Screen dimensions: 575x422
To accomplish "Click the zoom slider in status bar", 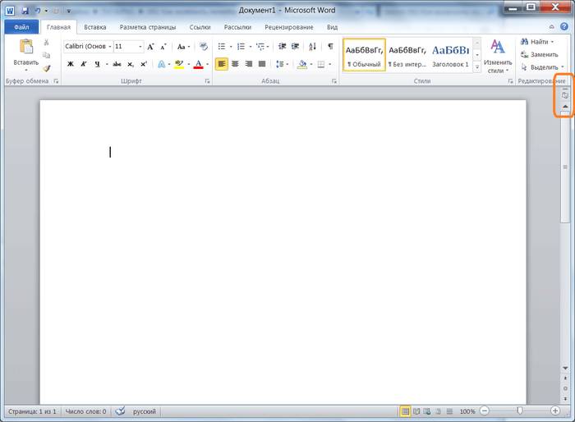I will coord(520,411).
